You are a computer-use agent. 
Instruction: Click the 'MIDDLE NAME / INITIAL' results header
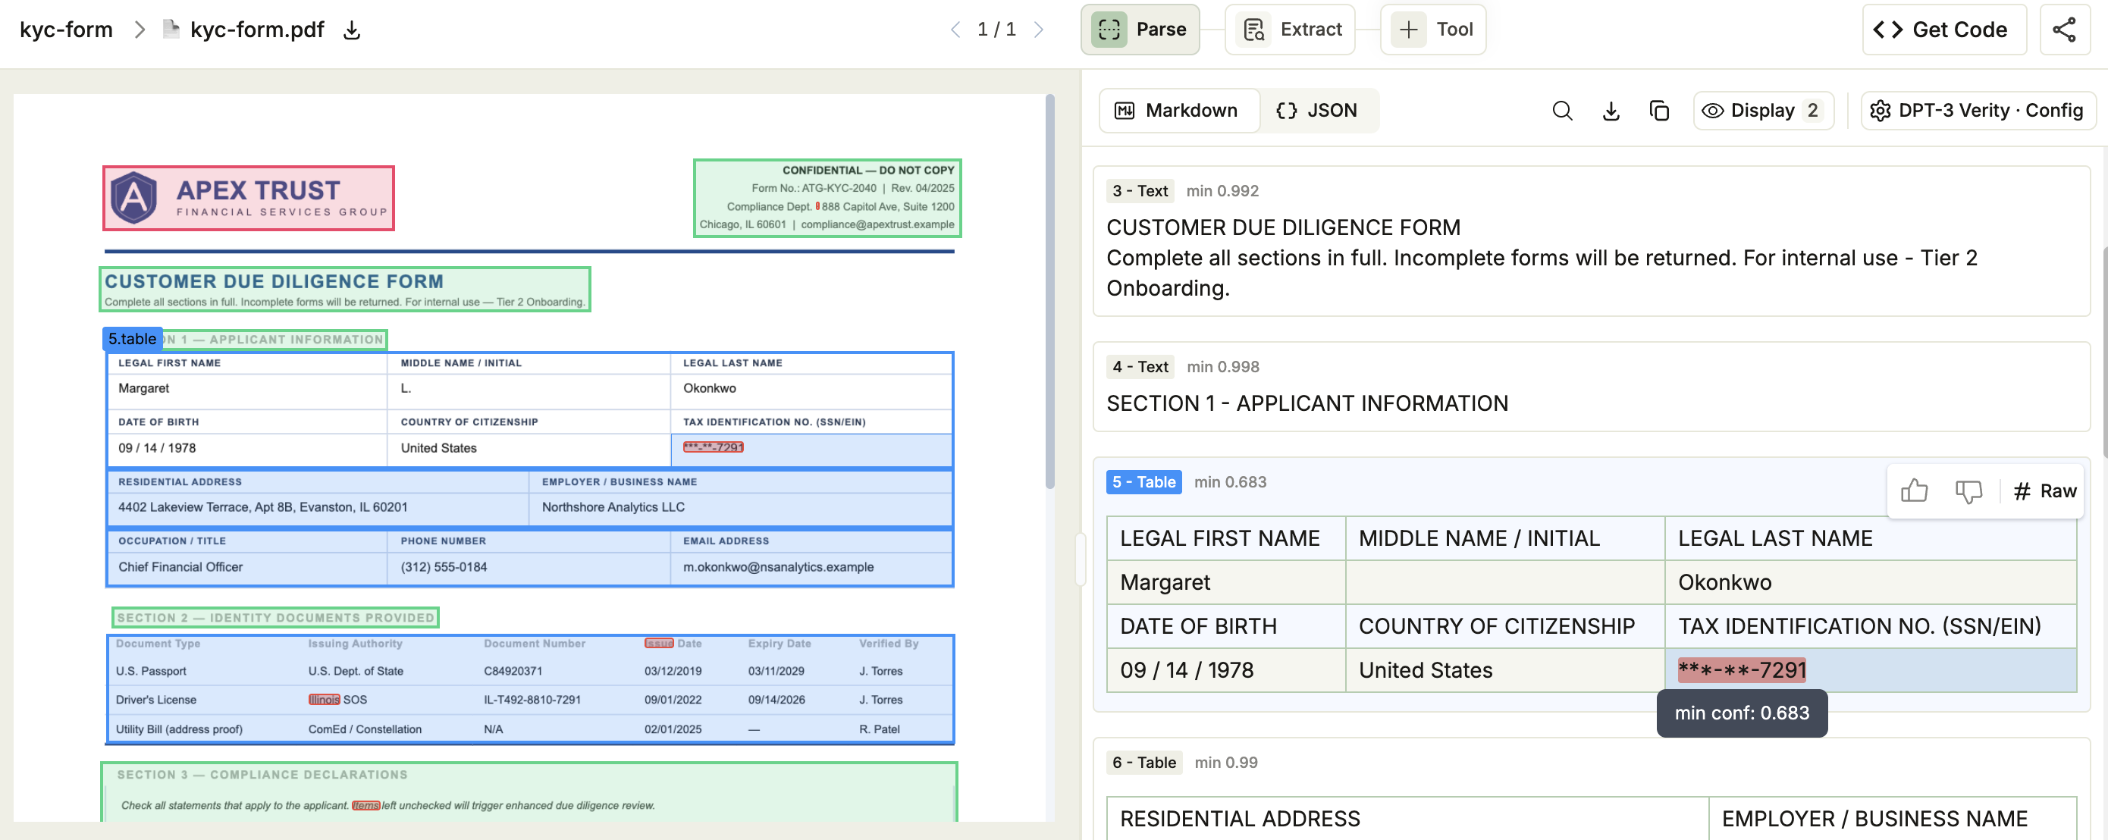tap(1505, 538)
